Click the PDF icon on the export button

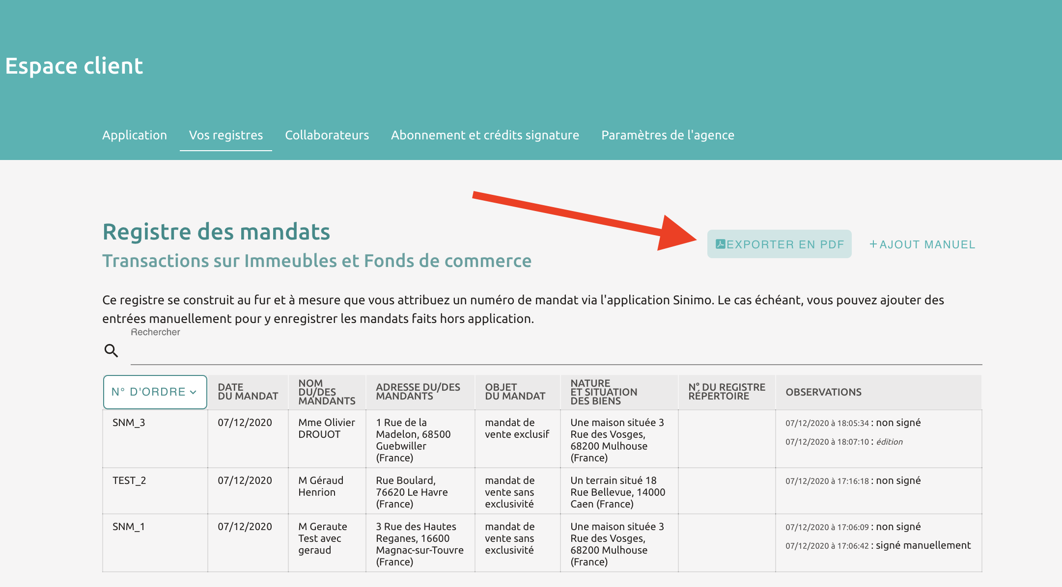coord(721,244)
